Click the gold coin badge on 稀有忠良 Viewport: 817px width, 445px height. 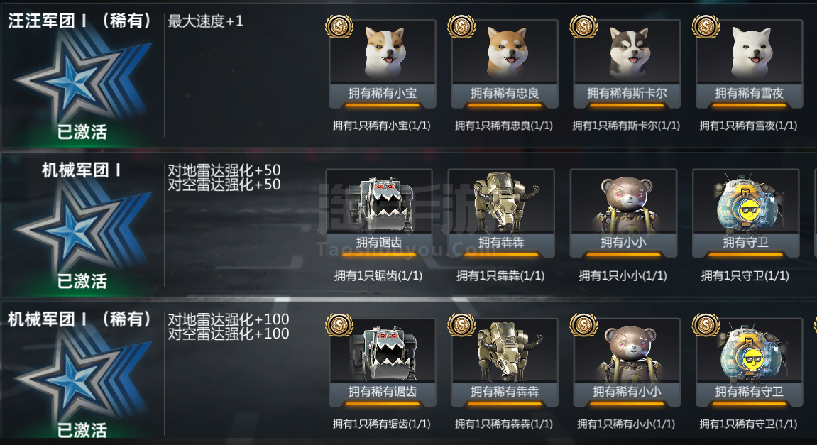[461, 26]
